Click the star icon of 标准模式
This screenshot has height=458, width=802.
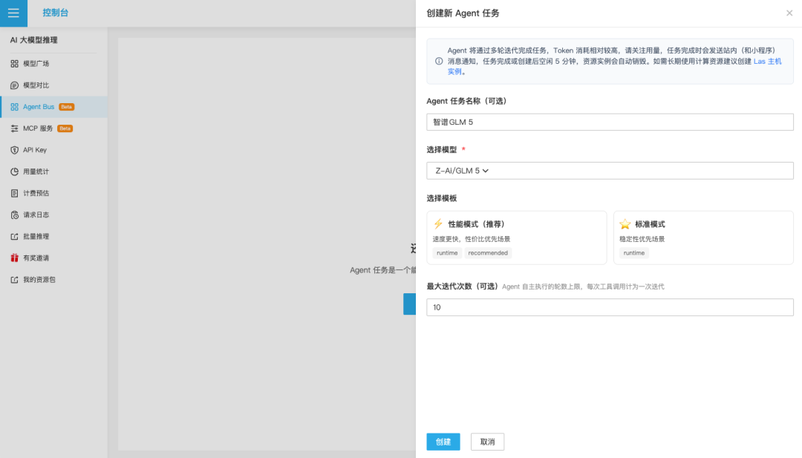pos(625,224)
